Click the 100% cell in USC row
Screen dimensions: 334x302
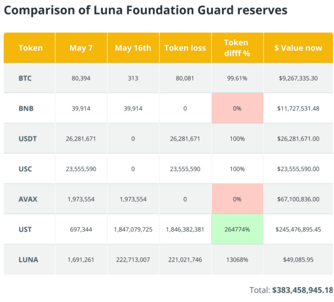237,169
